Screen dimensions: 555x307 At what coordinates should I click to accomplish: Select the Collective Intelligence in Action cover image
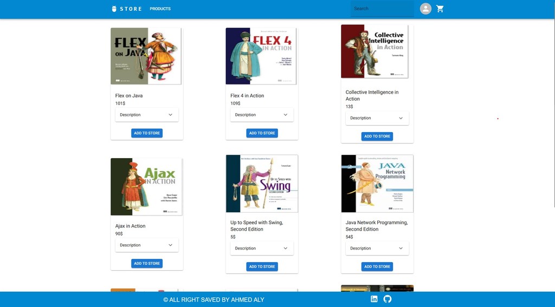pyautogui.click(x=375, y=51)
